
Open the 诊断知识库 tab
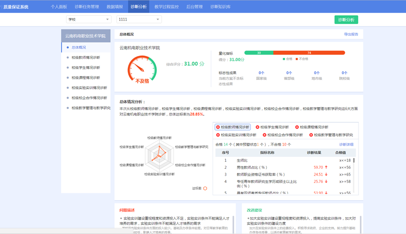click(x=220, y=7)
